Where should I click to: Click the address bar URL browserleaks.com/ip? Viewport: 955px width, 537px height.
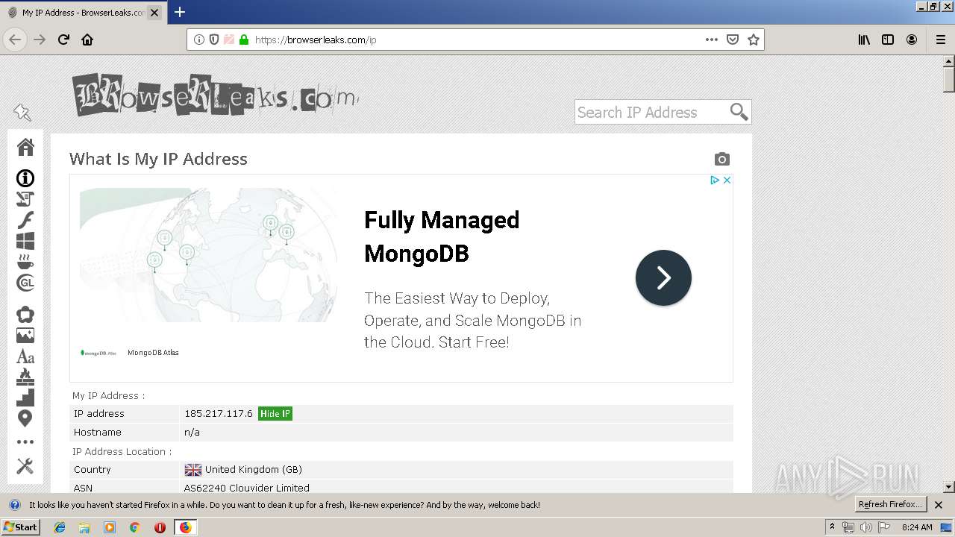coord(316,40)
